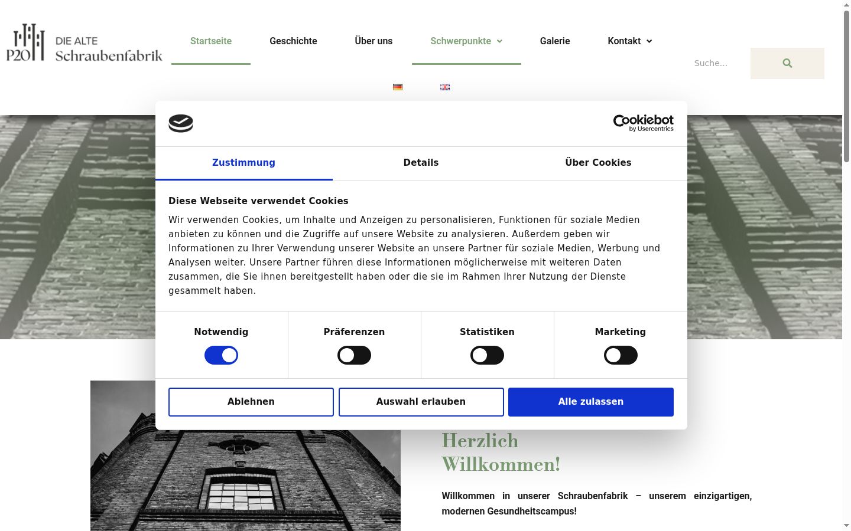The width and height of the screenshot is (851, 531).
Task: Click the Herzlich Willkommen! heading
Action: coord(501,453)
